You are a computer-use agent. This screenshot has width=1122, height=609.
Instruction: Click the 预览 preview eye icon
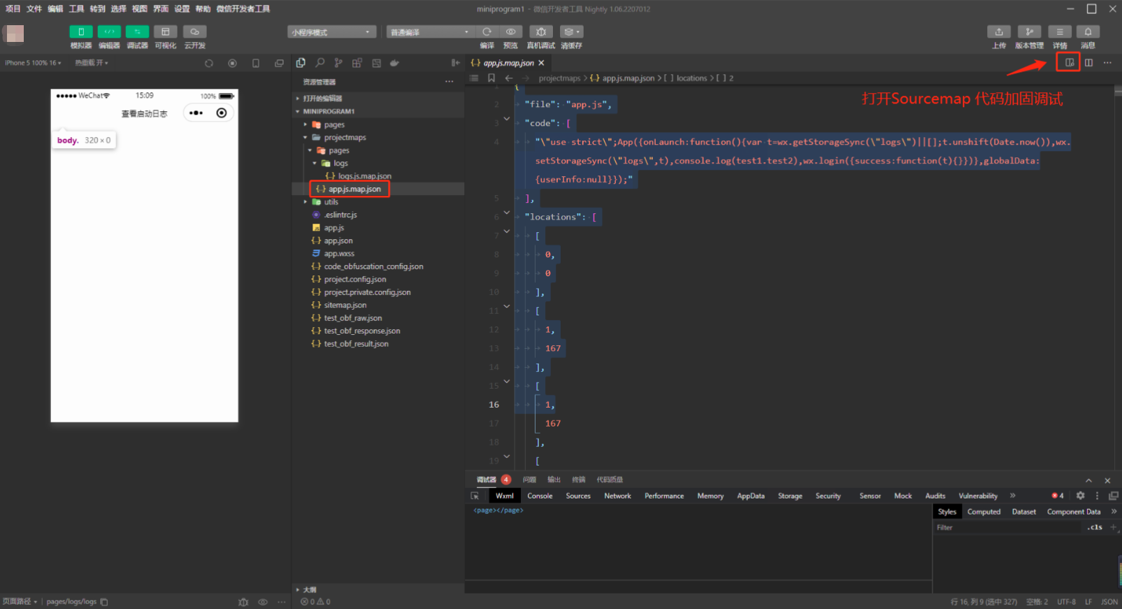click(x=511, y=32)
